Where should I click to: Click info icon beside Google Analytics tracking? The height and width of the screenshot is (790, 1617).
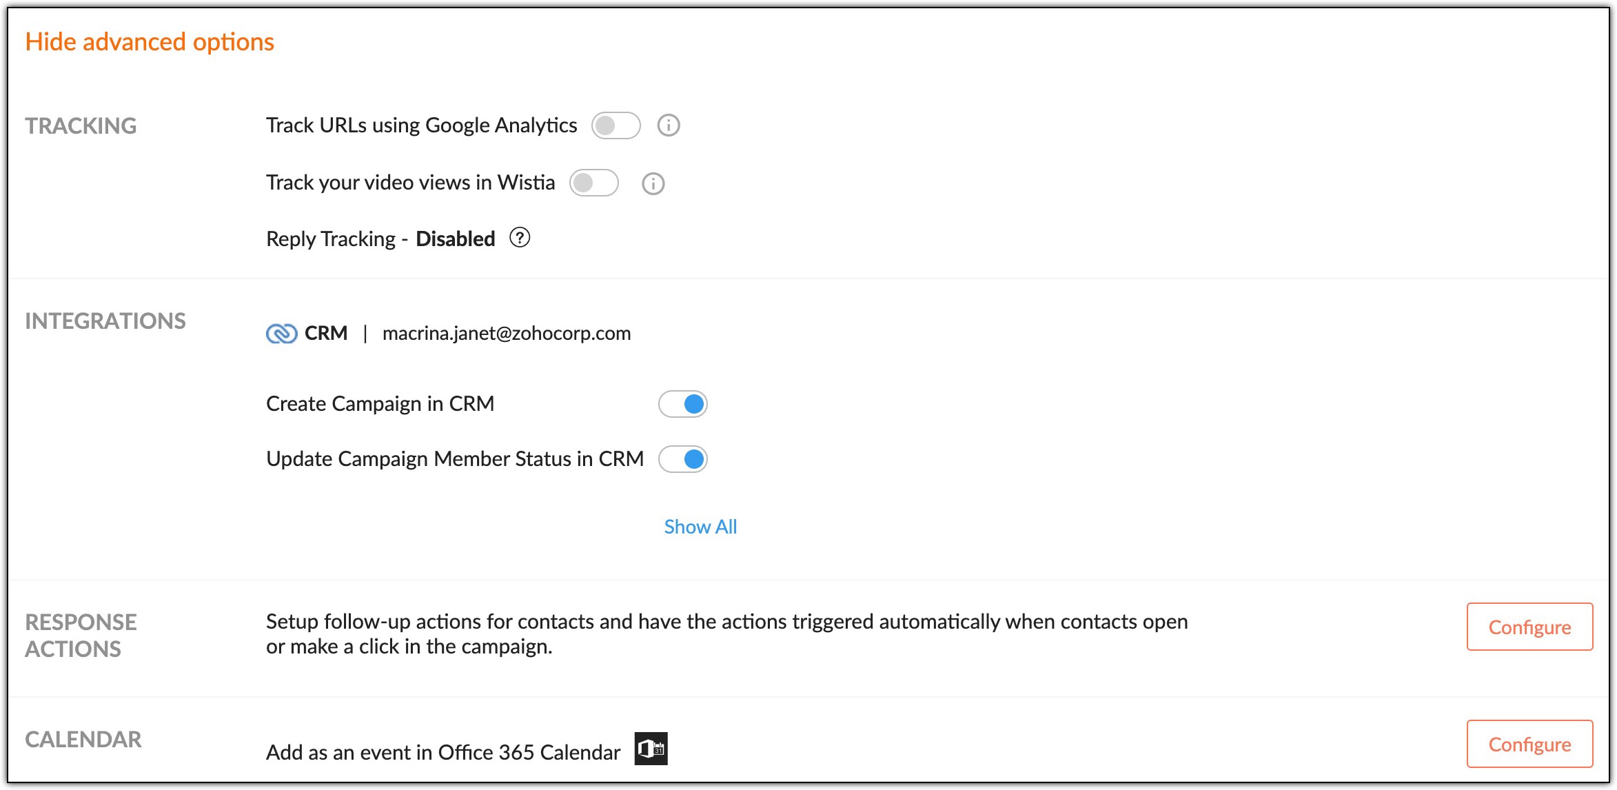coord(668,125)
